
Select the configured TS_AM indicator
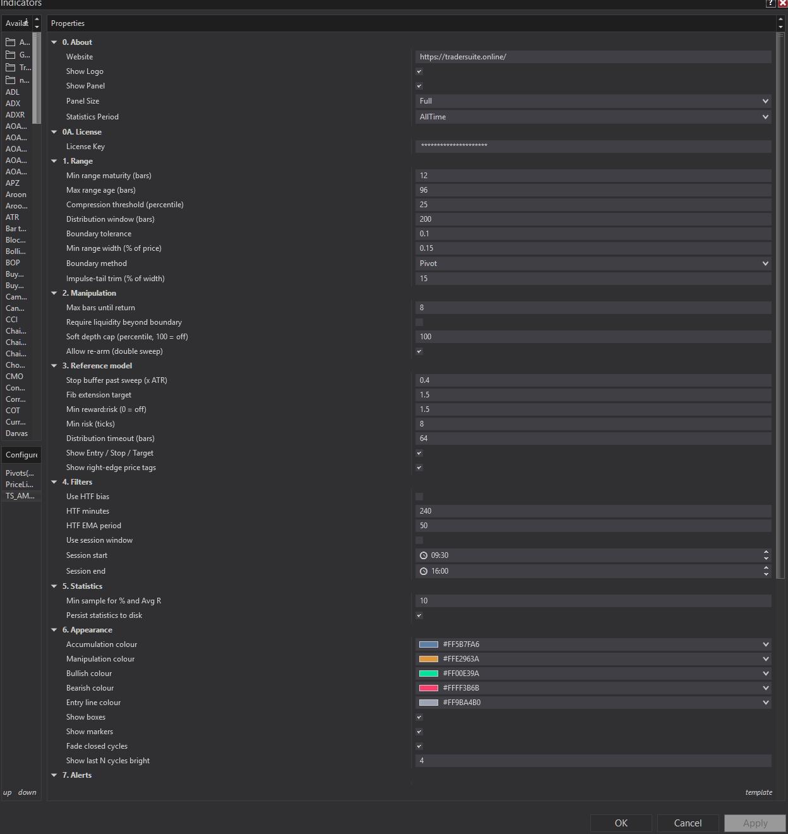[x=20, y=496]
